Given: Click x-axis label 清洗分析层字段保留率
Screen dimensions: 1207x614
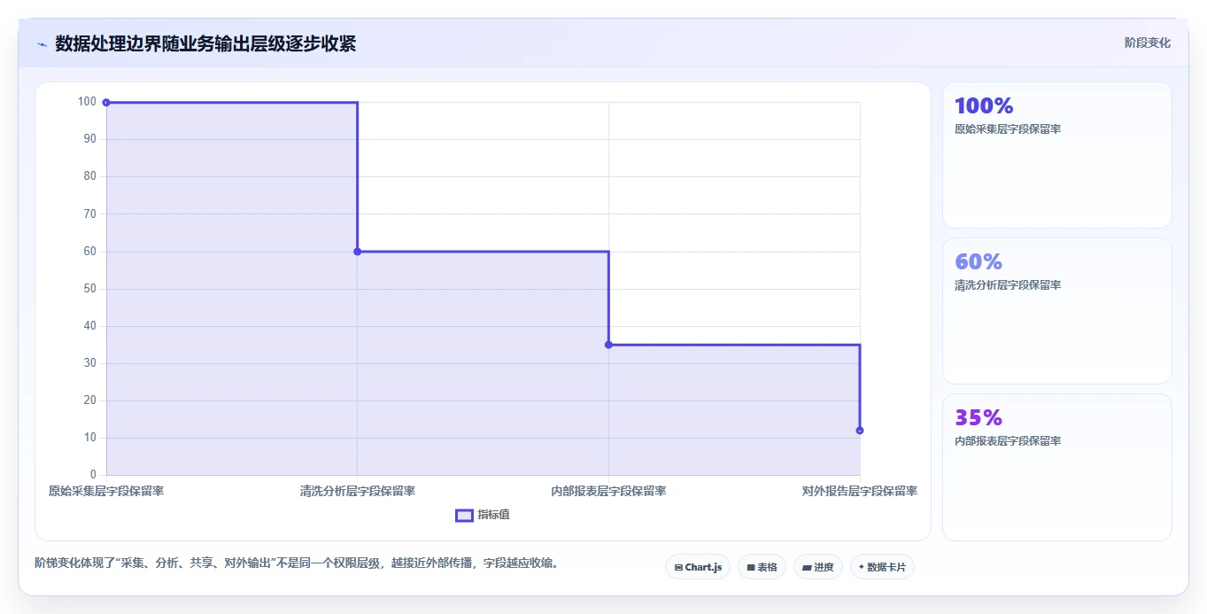Looking at the screenshot, I should (358, 491).
